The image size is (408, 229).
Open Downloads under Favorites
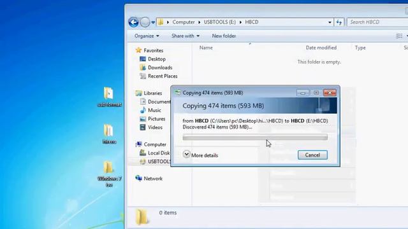point(160,67)
